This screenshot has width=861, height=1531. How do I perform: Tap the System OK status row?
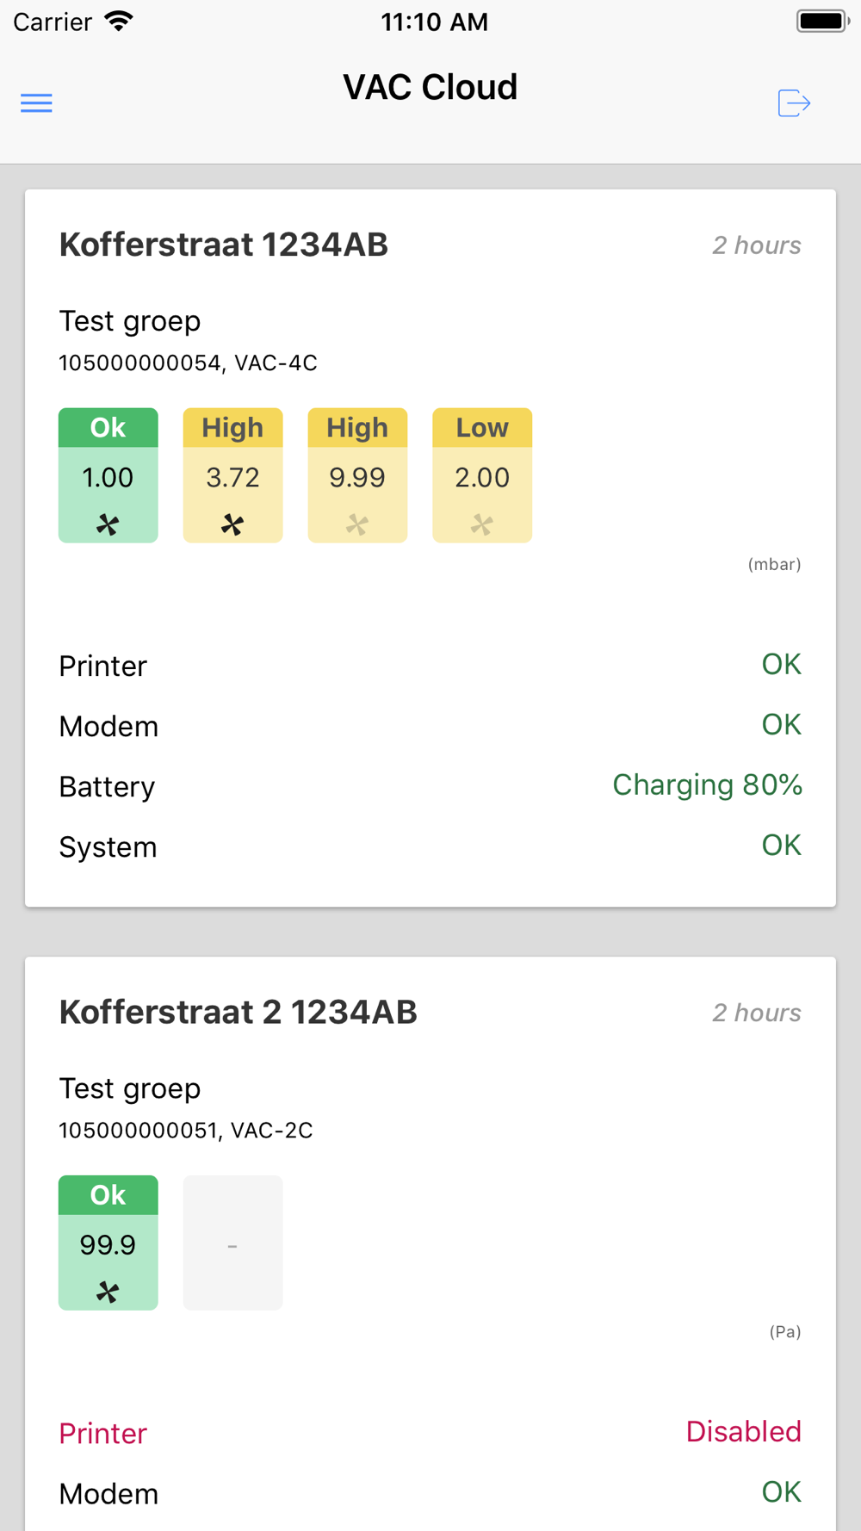430,846
